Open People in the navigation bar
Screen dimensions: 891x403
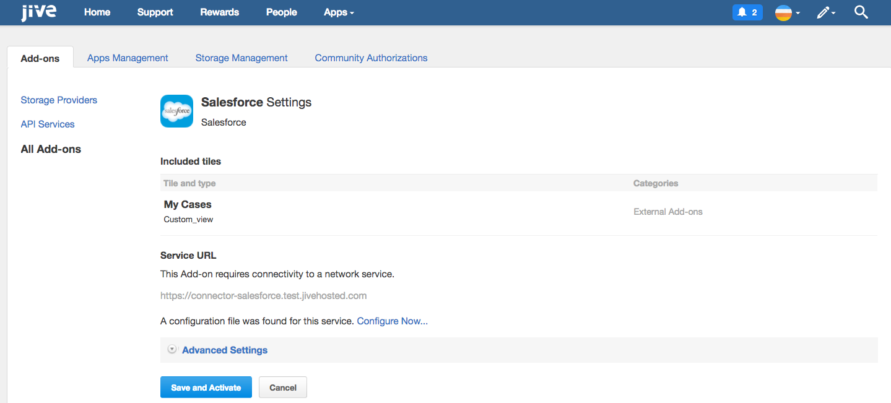tap(282, 12)
